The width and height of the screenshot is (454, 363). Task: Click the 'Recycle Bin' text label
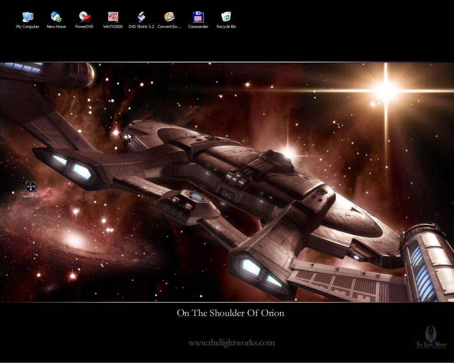(226, 27)
